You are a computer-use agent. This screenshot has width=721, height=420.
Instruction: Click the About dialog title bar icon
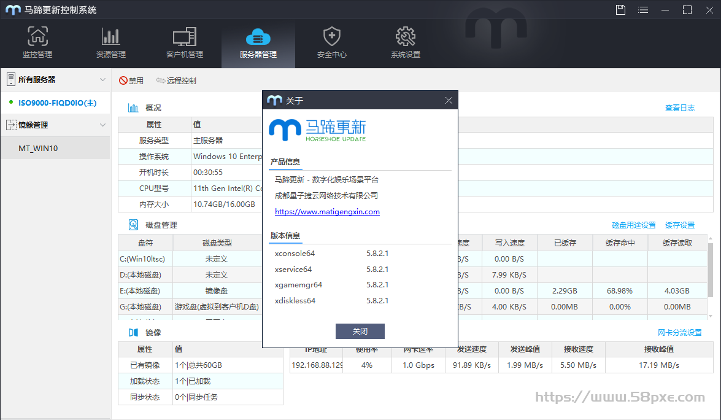274,100
